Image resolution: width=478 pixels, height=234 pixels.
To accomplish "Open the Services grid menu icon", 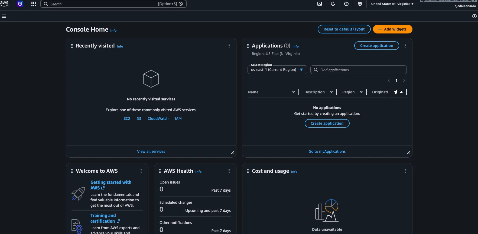I will coord(34,4).
